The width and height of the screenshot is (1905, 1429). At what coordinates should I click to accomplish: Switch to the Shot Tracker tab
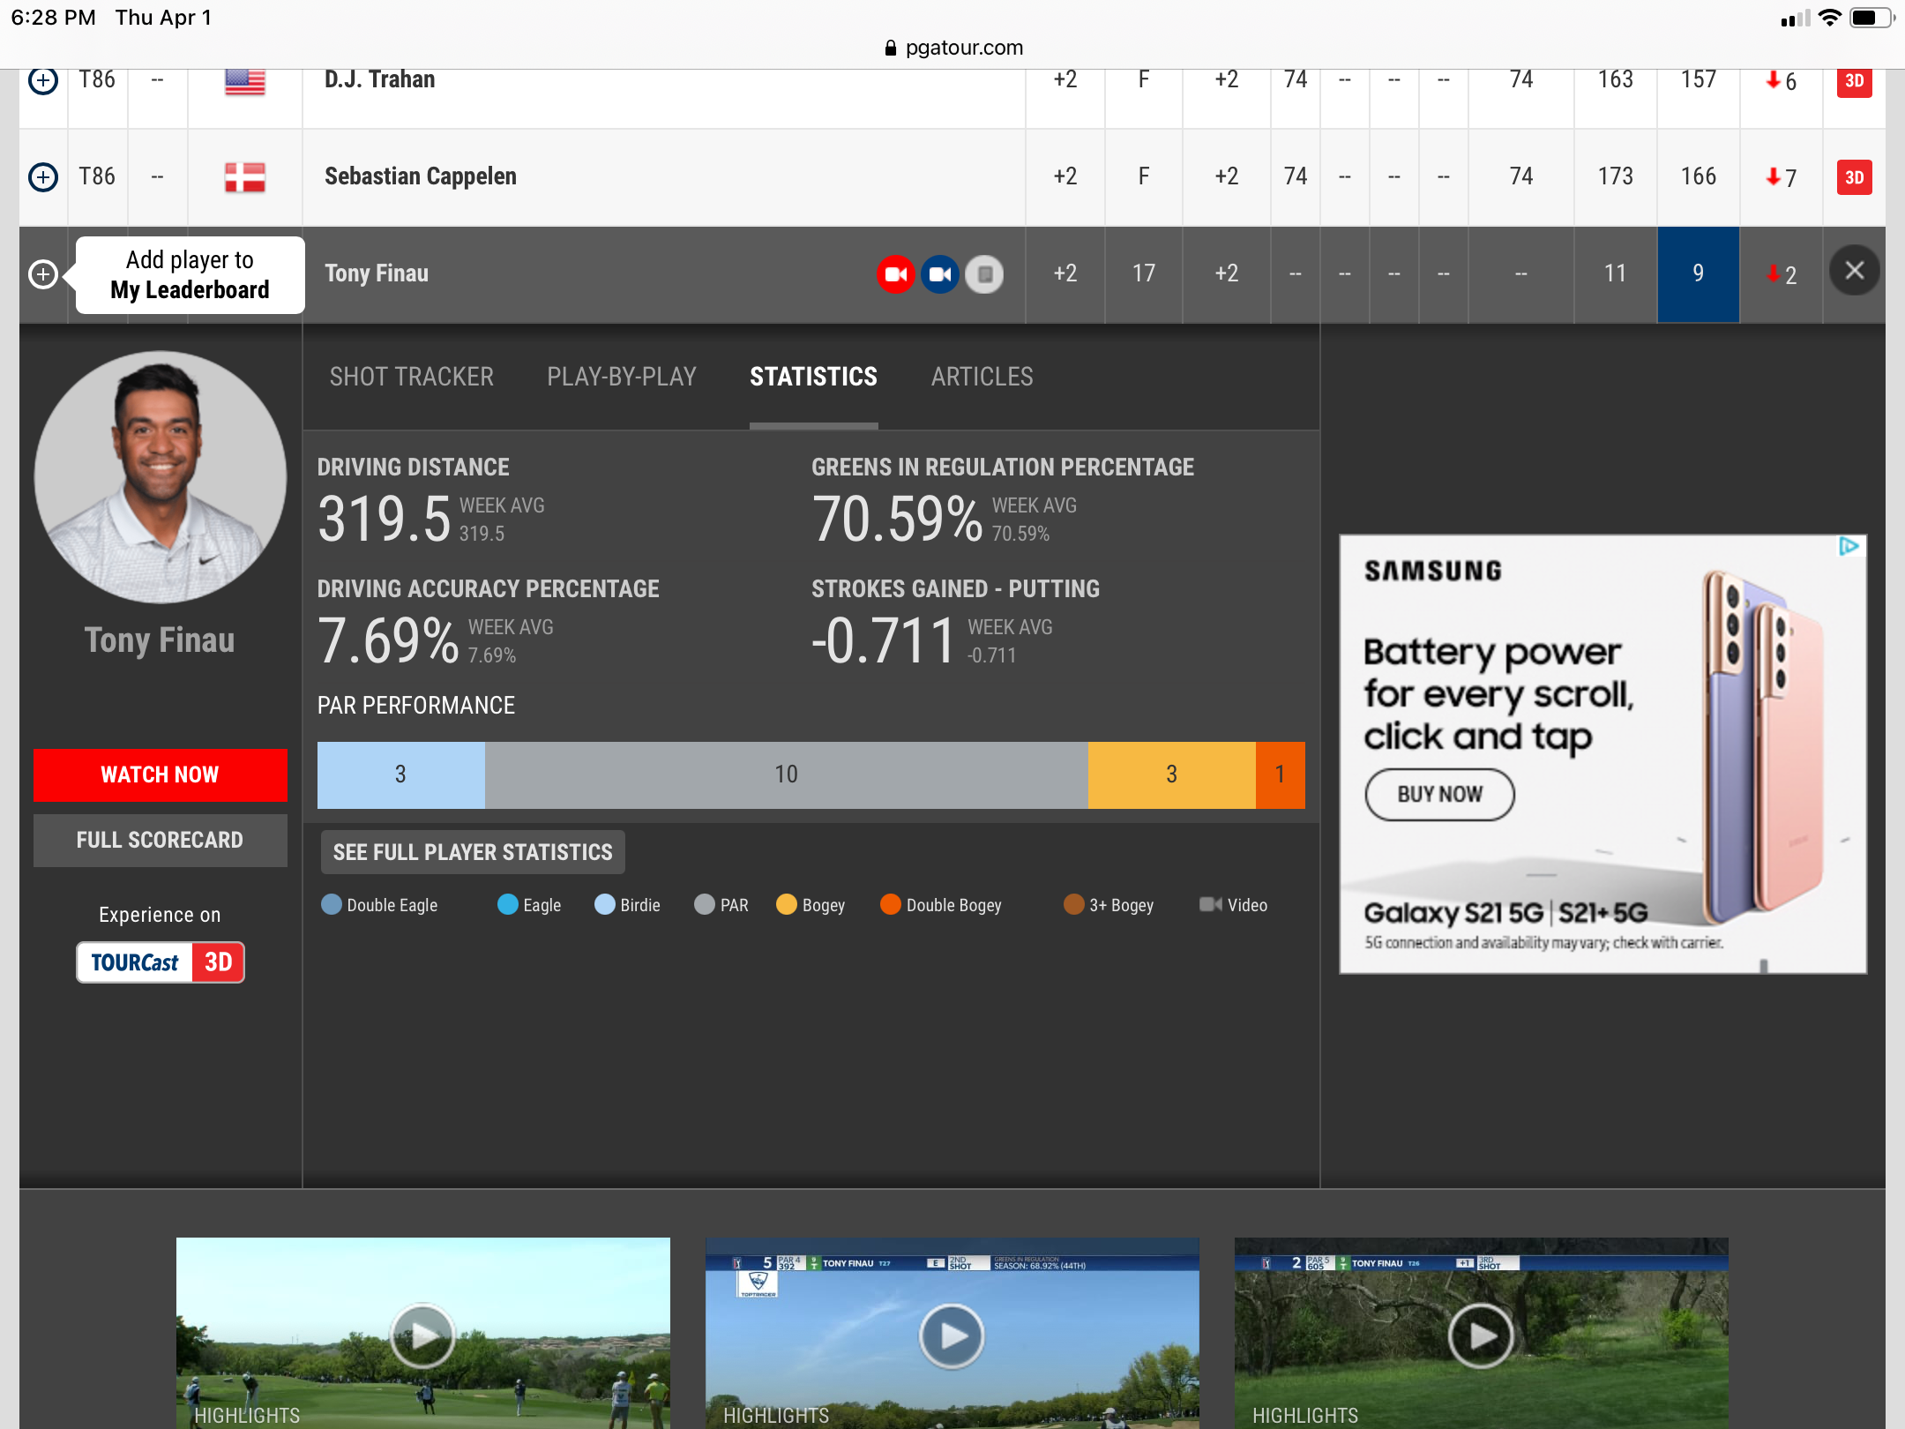(411, 377)
